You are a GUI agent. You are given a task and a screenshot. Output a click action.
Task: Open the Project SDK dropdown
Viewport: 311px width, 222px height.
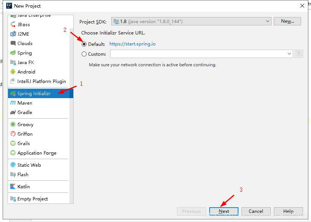pos(191,21)
